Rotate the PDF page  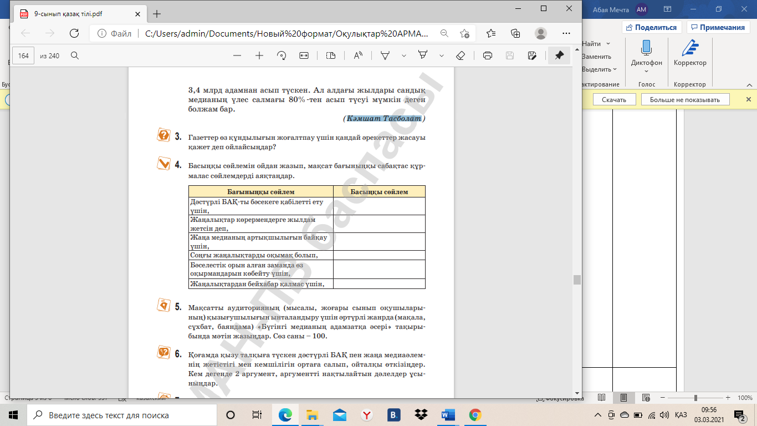[x=282, y=55]
